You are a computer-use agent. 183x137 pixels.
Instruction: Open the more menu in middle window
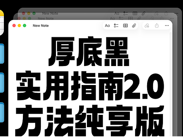point(172,18)
